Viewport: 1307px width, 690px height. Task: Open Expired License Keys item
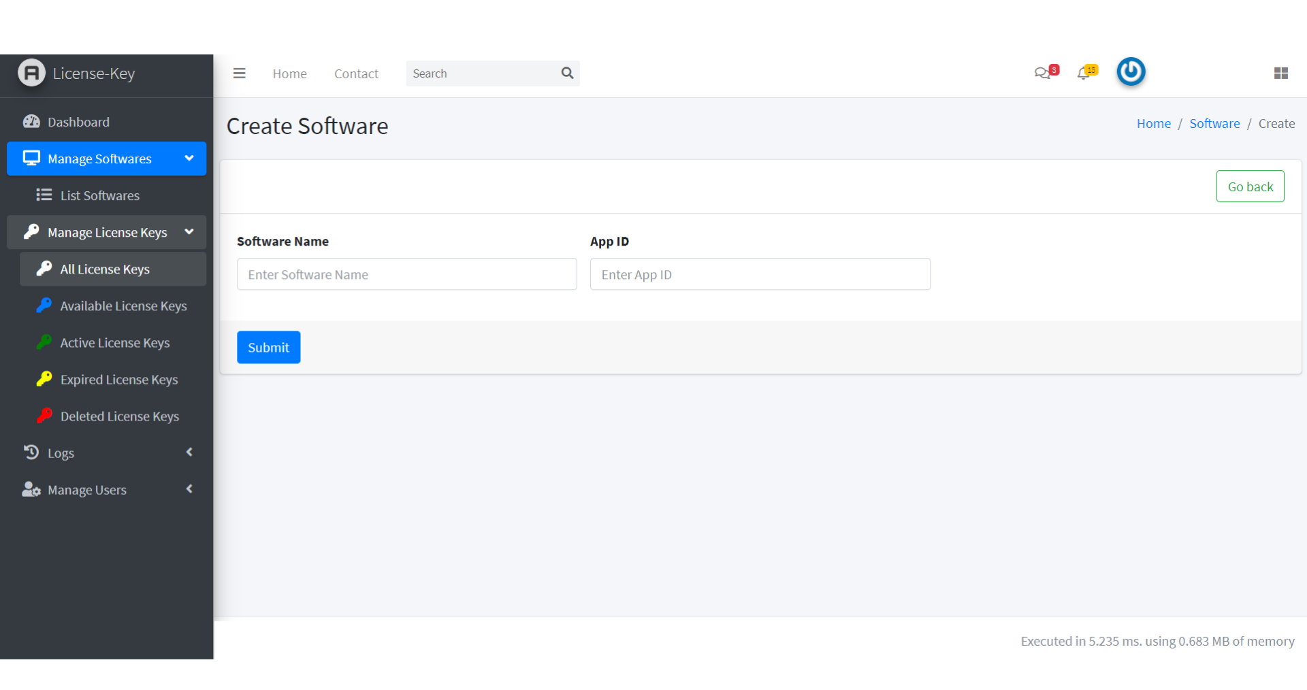[118, 380]
